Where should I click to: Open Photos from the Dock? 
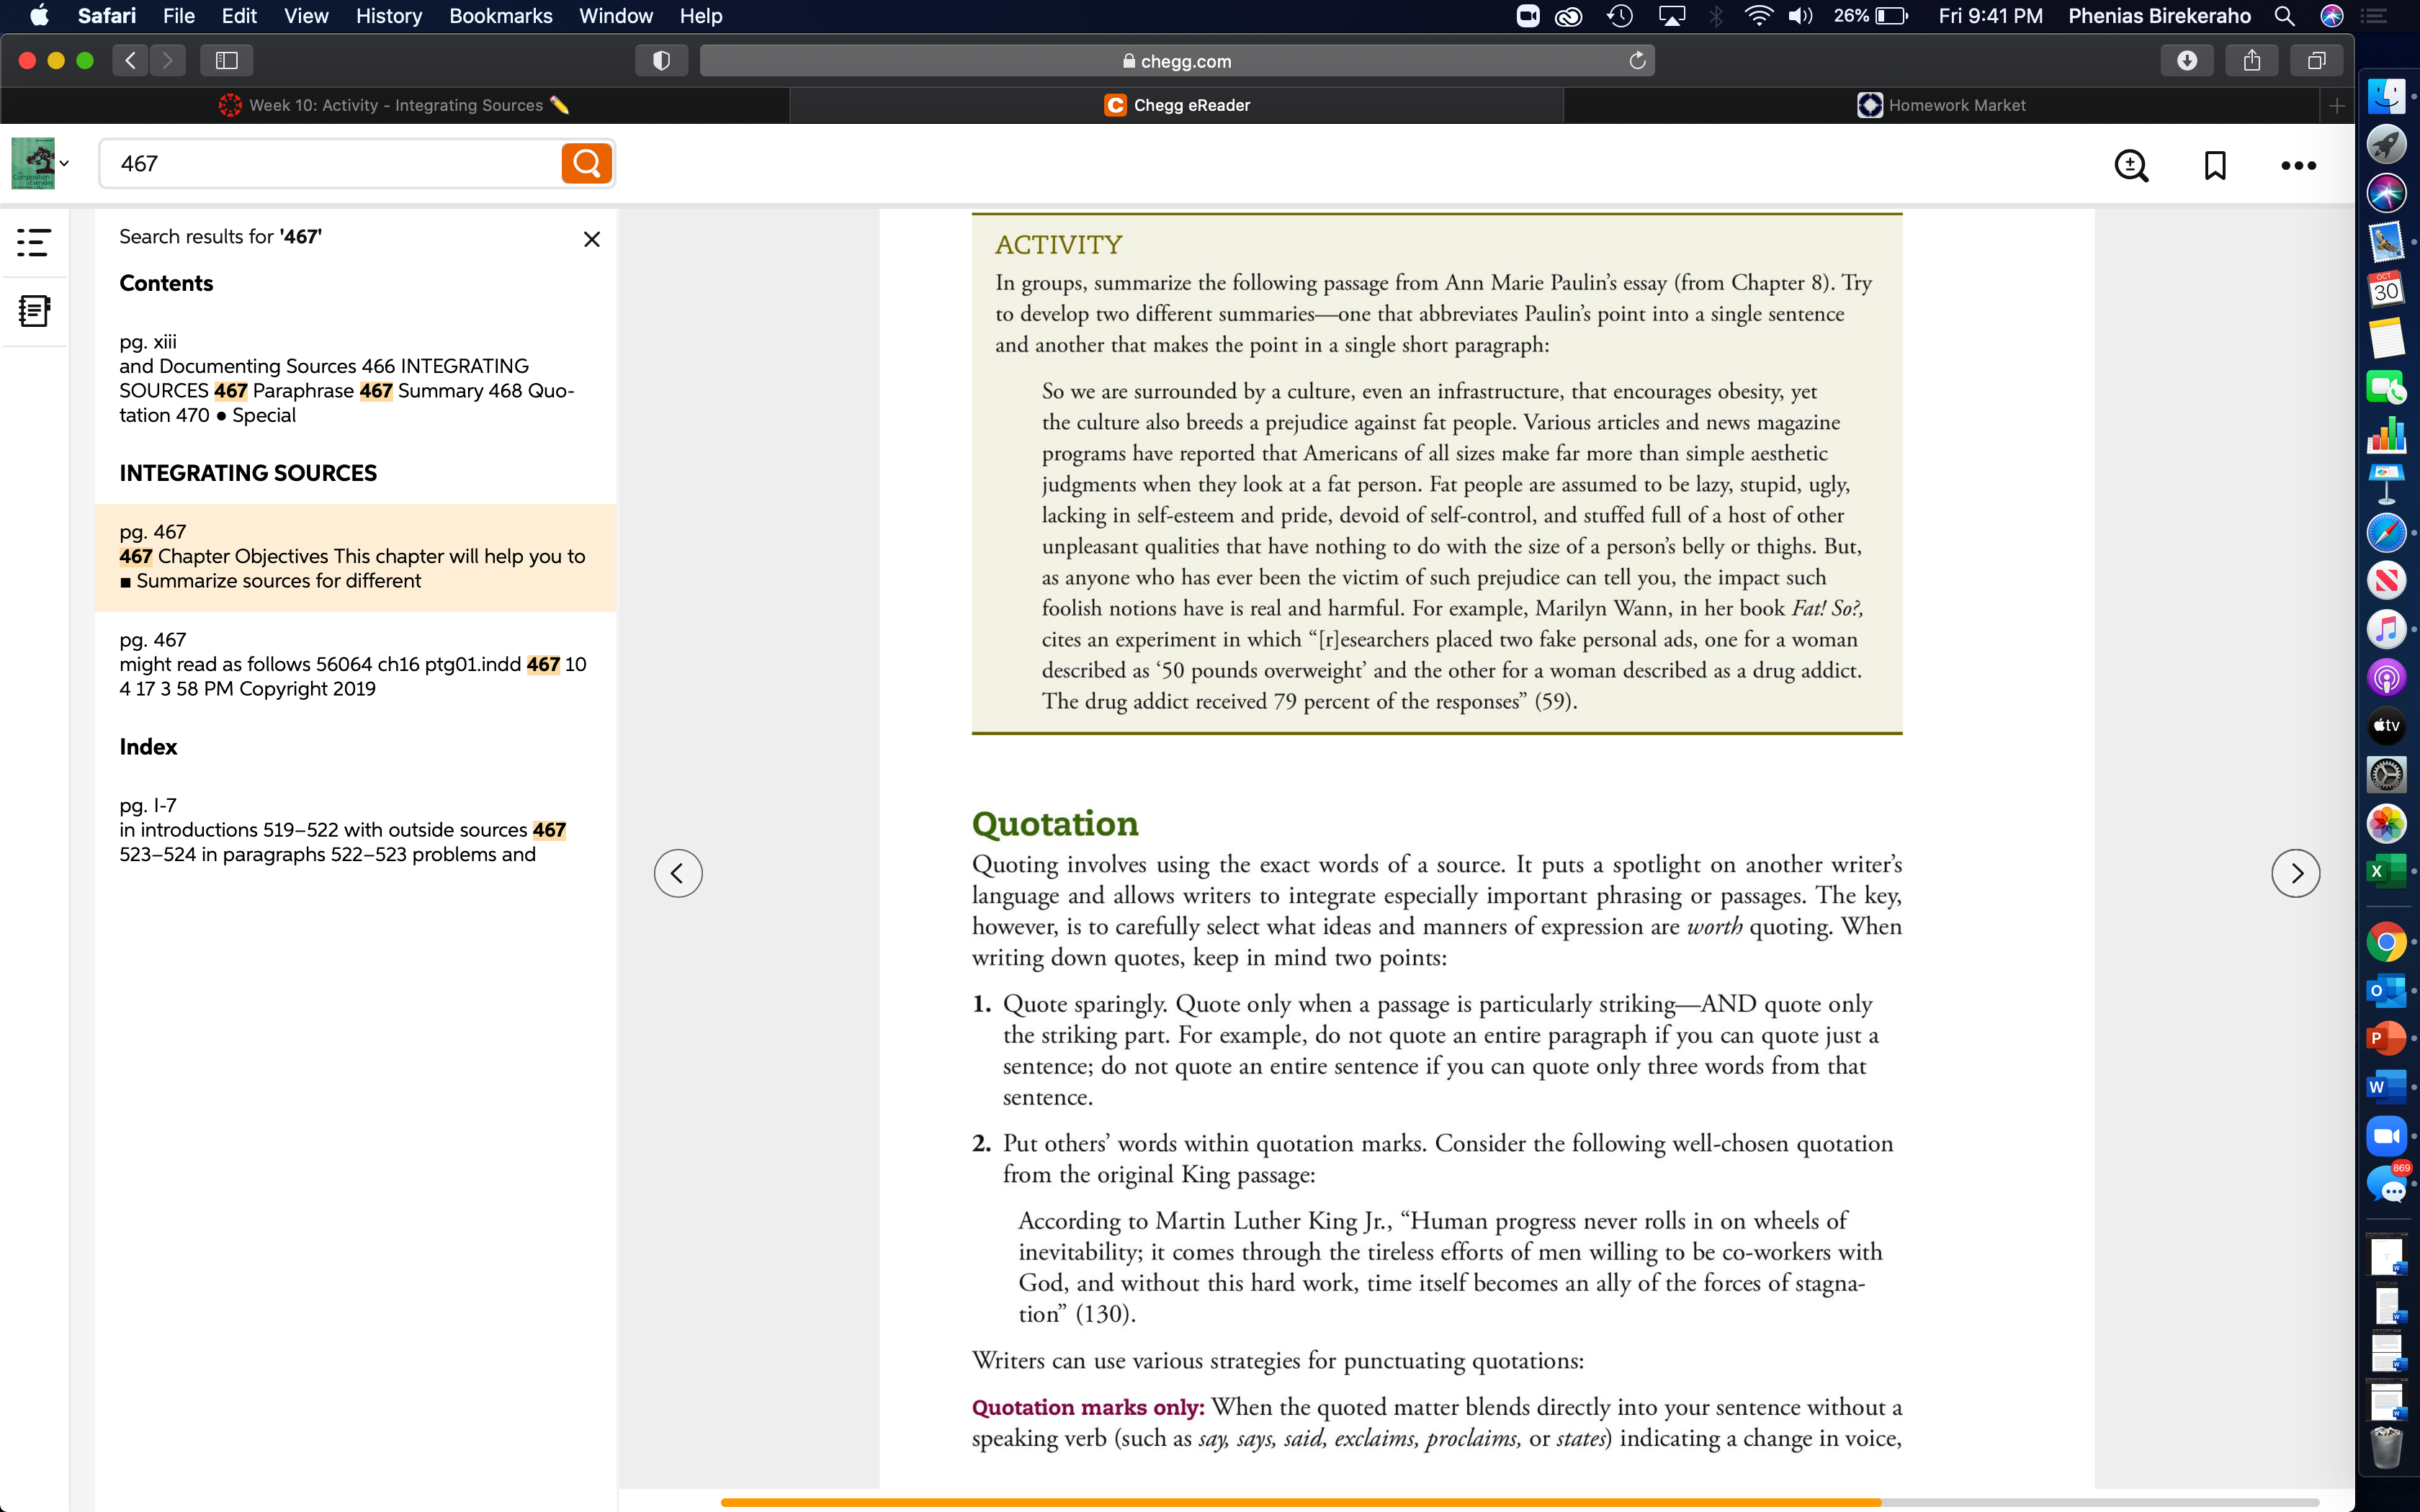click(x=2386, y=823)
